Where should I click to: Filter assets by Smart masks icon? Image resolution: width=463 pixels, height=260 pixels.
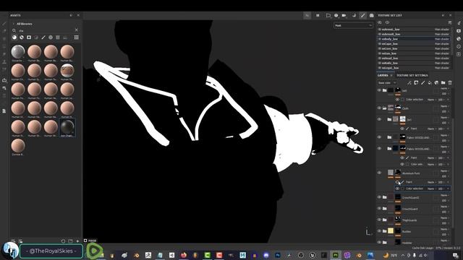tap(29, 38)
